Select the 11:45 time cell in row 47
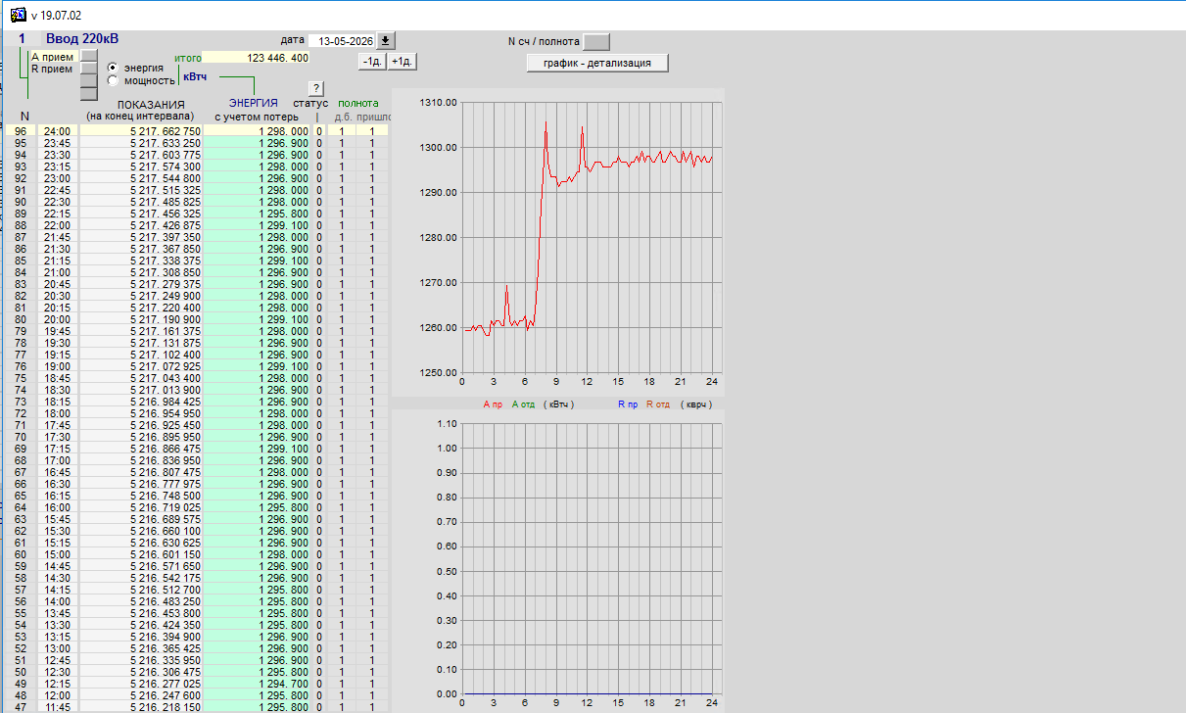 58,706
